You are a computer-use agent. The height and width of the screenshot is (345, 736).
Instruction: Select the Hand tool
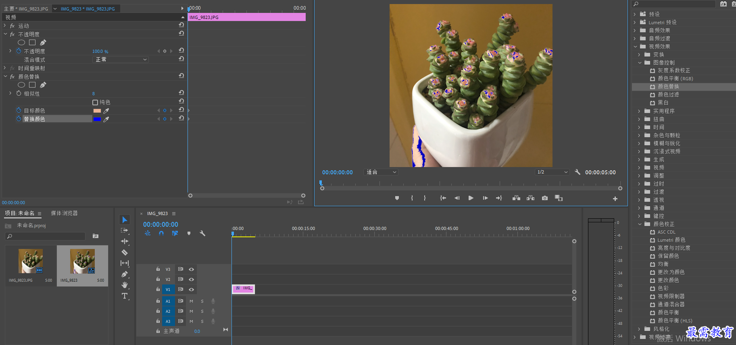tap(125, 285)
